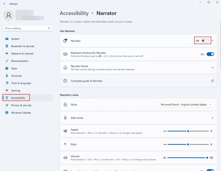The width and height of the screenshot is (221, 171).
Task: Click the Gaming controller icon
Action: pyautogui.click(x=7, y=90)
